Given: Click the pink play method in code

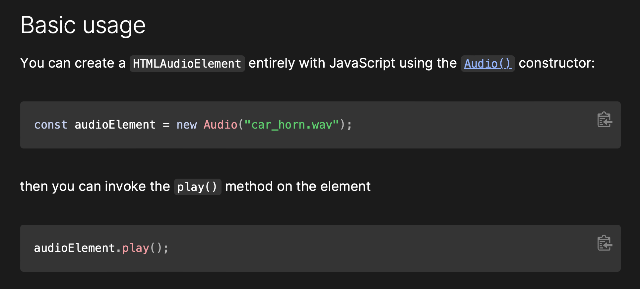Looking at the screenshot, I should tap(136, 248).
